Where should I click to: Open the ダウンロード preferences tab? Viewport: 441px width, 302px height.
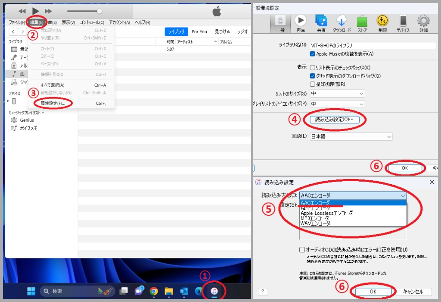click(342, 24)
